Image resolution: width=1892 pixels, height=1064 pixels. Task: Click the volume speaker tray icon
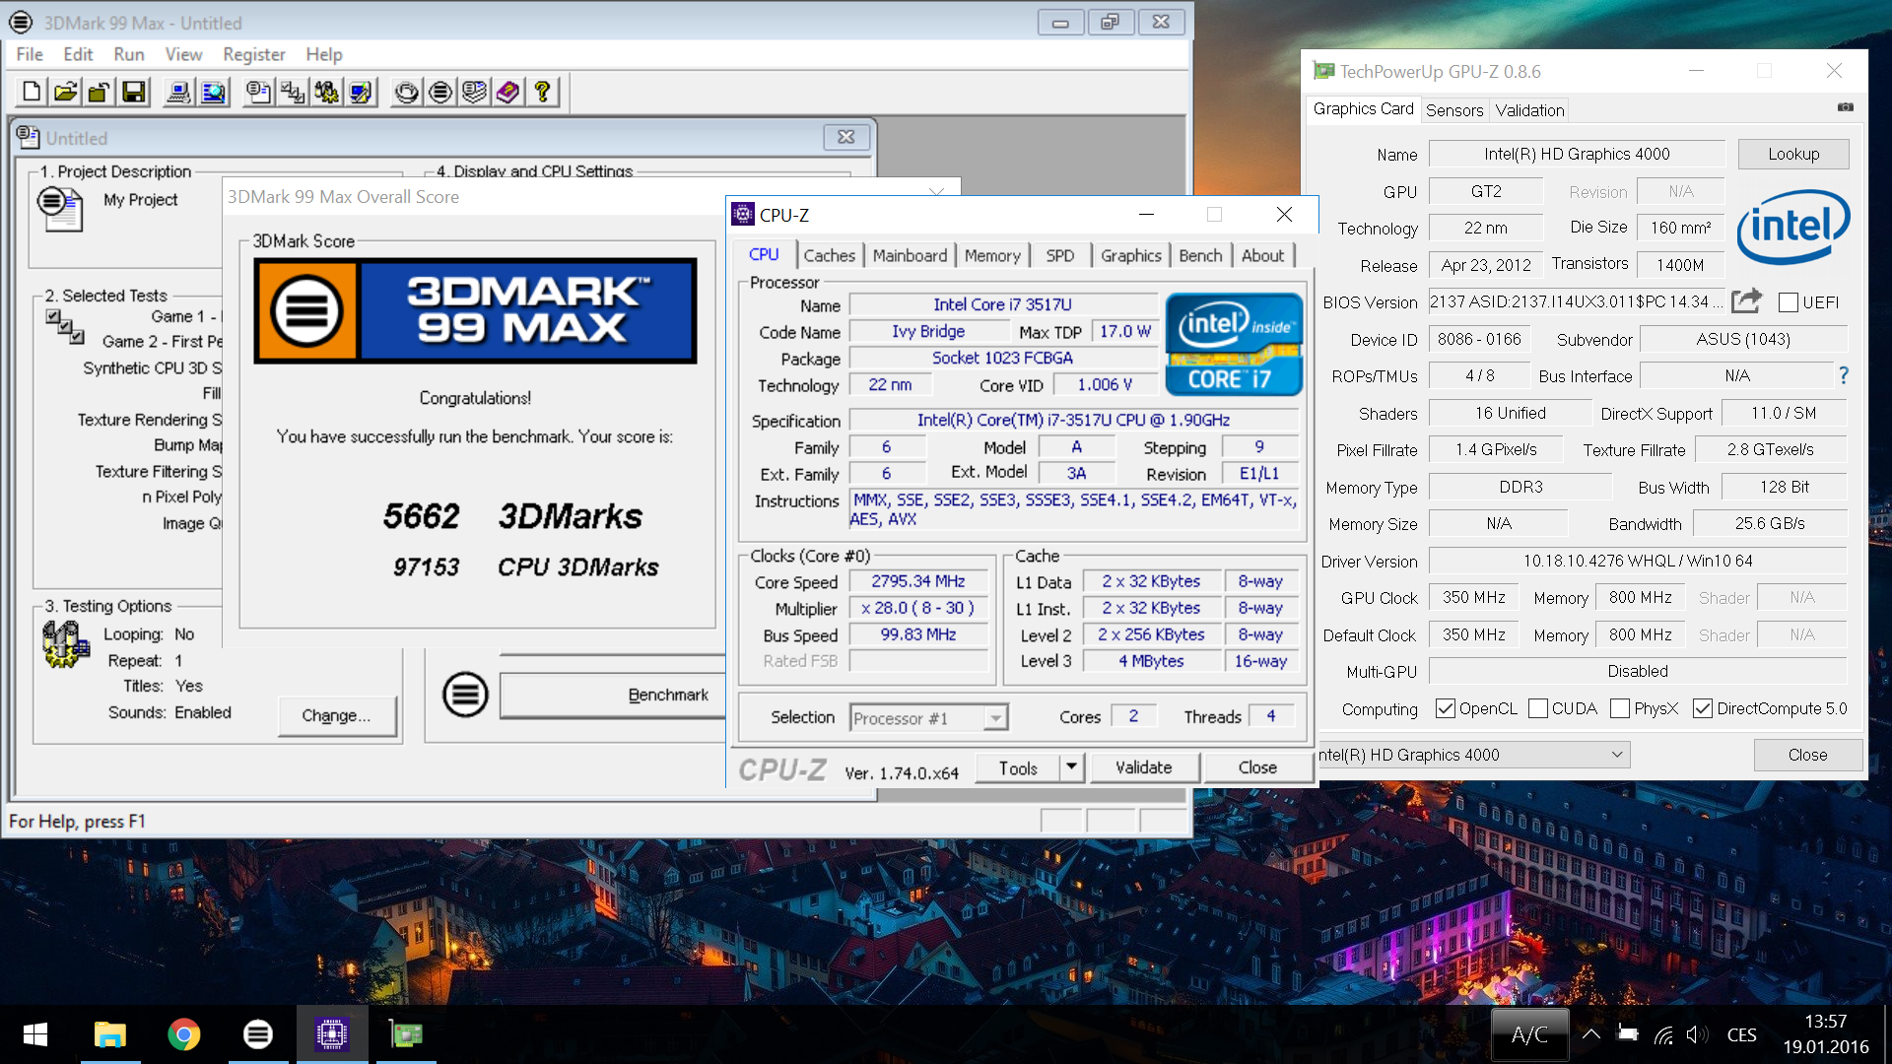[1696, 1034]
